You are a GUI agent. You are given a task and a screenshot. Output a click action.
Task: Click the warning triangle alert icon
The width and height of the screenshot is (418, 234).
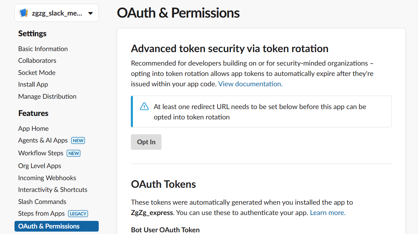click(x=144, y=107)
